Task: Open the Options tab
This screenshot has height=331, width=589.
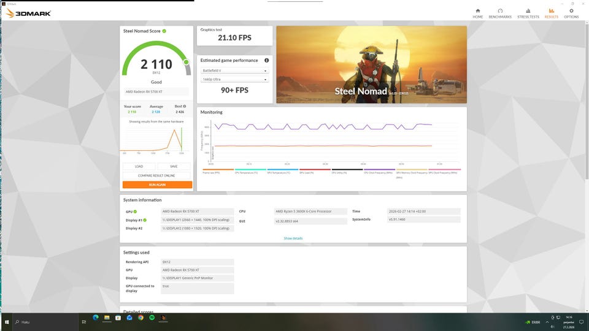Action: pyautogui.click(x=571, y=13)
